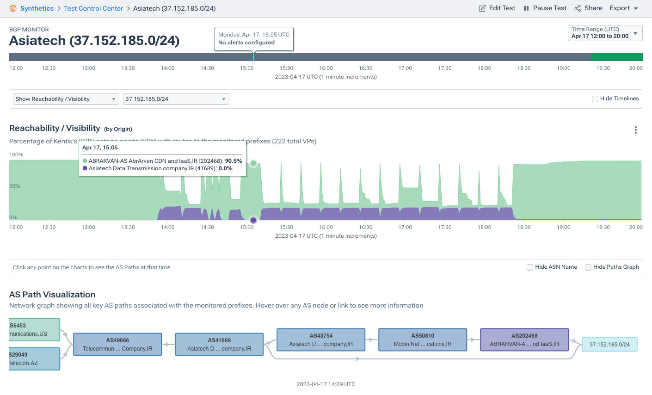Click the AS6453 US node
The image size is (652, 395).
[35, 330]
